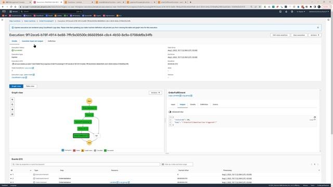Go back in browser history
333x187 pixels.
point(3,7)
